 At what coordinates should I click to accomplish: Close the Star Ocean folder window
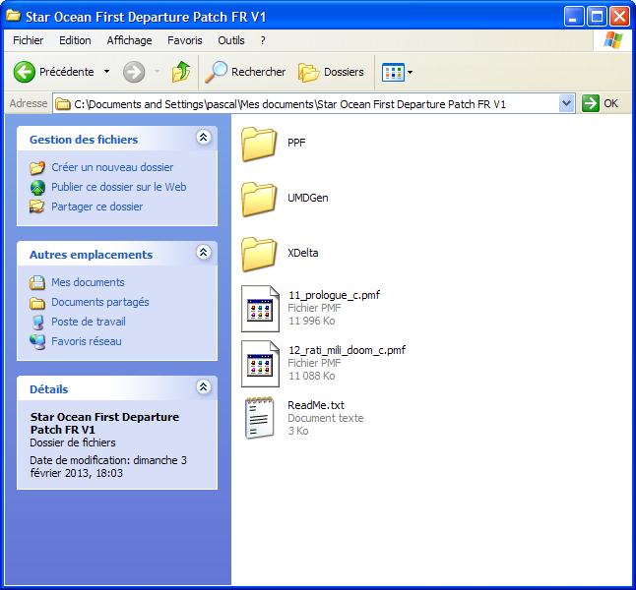[620, 17]
